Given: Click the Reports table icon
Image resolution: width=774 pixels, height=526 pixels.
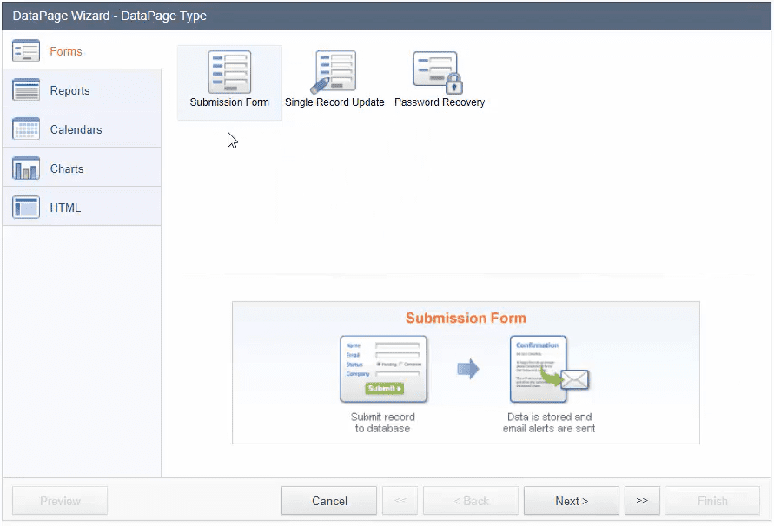Looking at the screenshot, I should [x=26, y=90].
